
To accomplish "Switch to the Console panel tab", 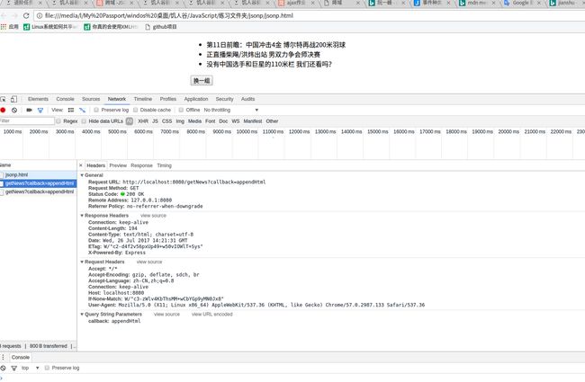I will (x=66, y=99).
